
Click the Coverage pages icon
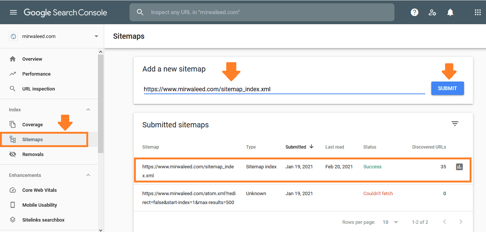(13, 124)
